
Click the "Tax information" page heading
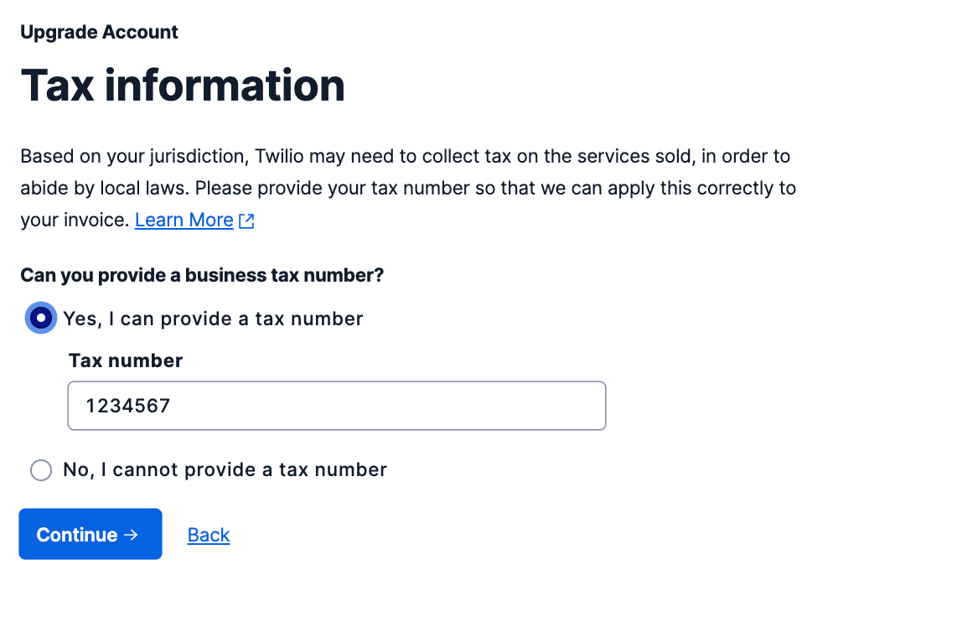click(x=183, y=86)
